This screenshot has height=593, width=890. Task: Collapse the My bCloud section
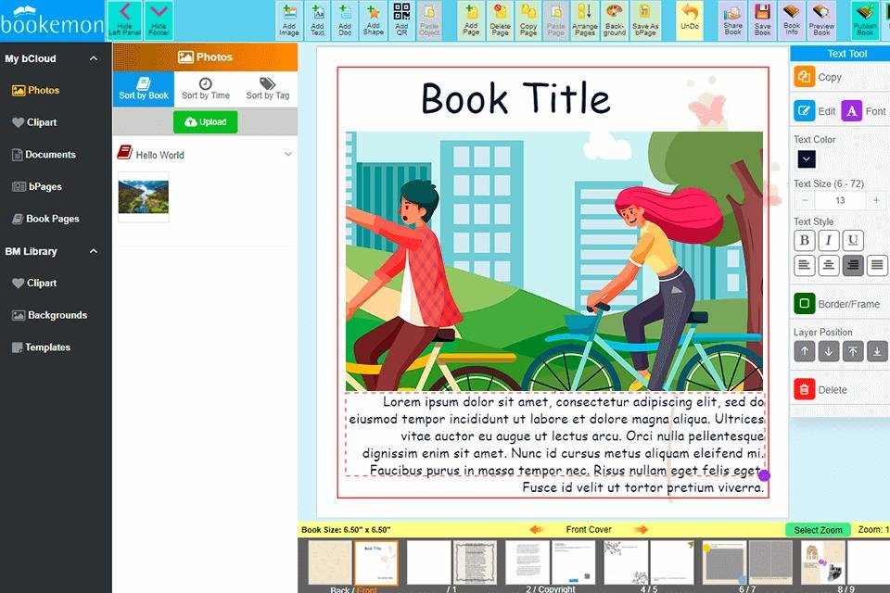pos(94,58)
